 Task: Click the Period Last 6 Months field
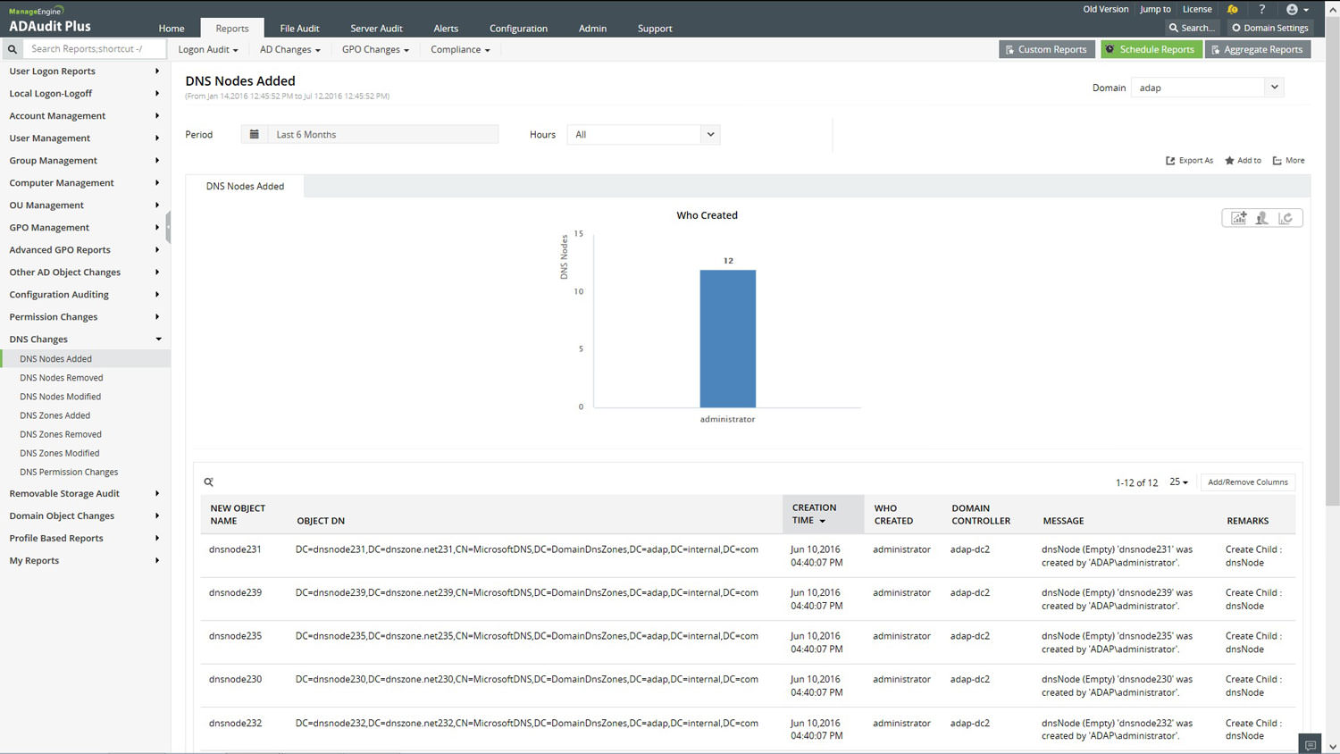click(382, 134)
